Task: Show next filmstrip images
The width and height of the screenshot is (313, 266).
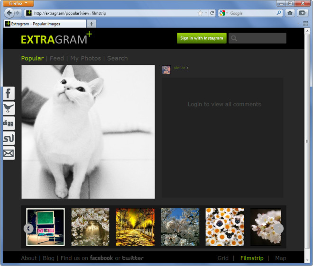Action: (x=278, y=229)
